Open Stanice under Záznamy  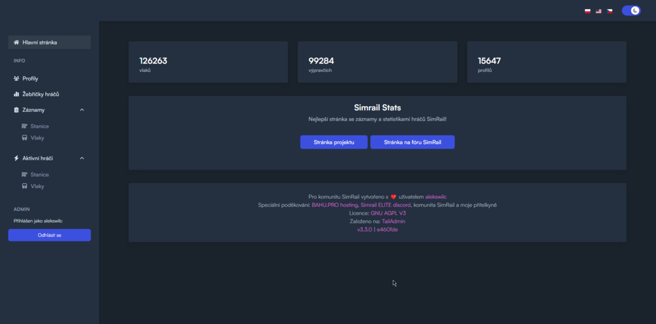tap(39, 126)
